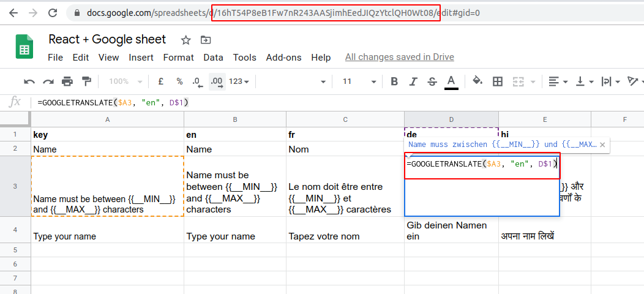
Task: Reload the page with the refresh icon
Action: pos(53,13)
